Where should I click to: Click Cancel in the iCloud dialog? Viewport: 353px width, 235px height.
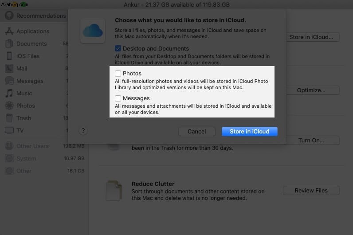[x=197, y=131]
